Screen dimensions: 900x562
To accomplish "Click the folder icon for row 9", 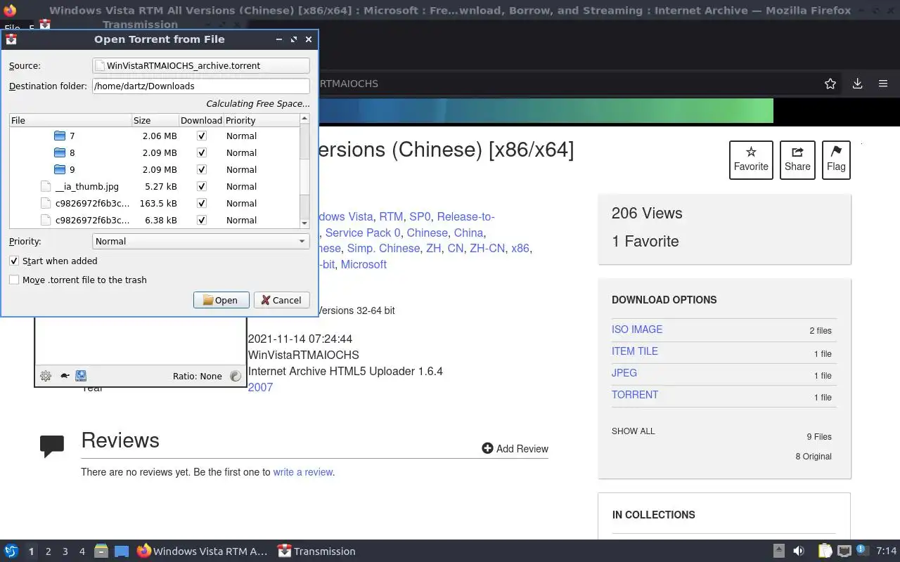I will (60, 169).
